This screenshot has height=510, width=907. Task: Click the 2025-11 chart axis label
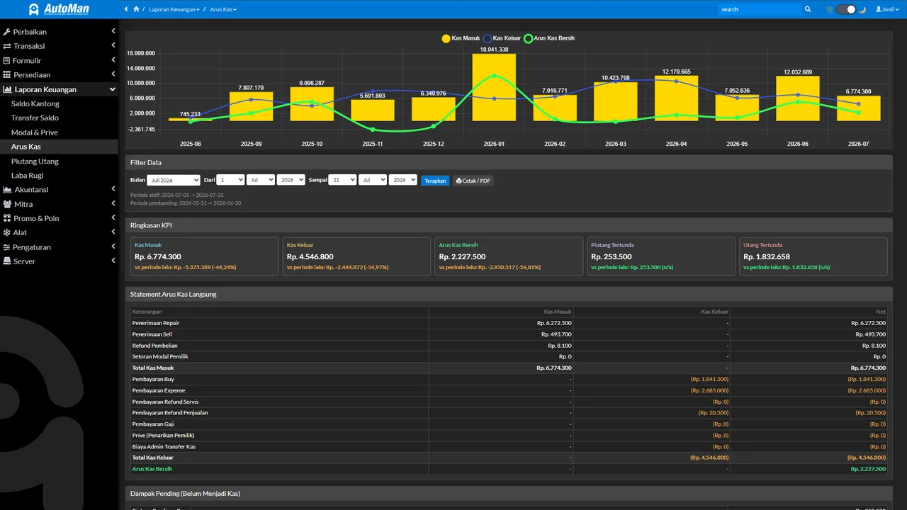pos(373,144)
